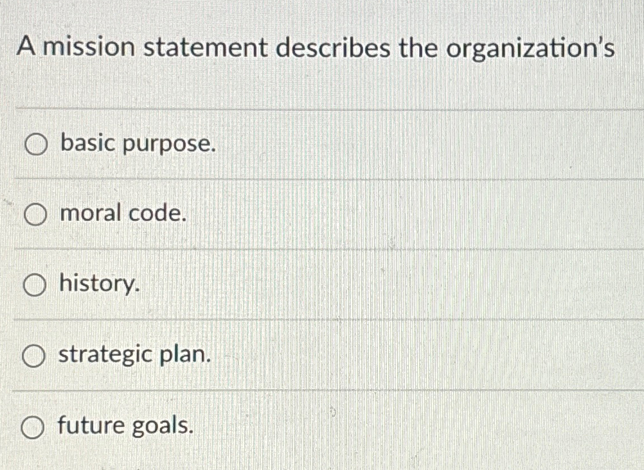The height and width of the screenshot is (470, 644).
Task: Click the "history." answer text
Action: (x=98, y=284)
